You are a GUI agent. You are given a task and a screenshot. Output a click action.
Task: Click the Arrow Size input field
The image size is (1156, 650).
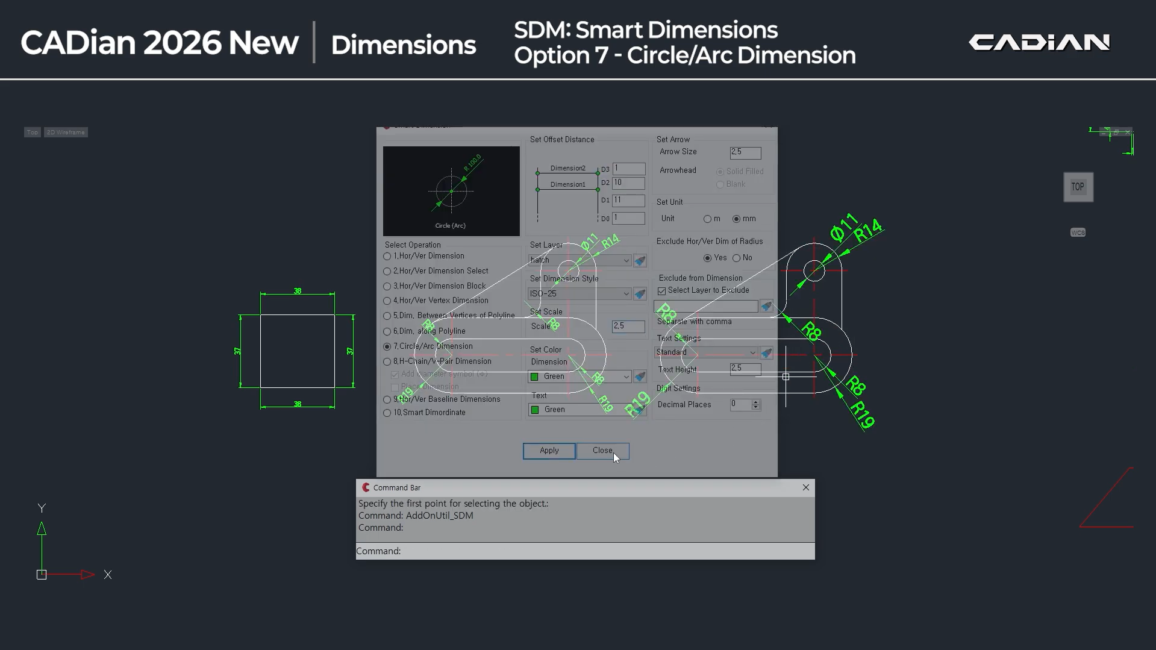(745, 152)
